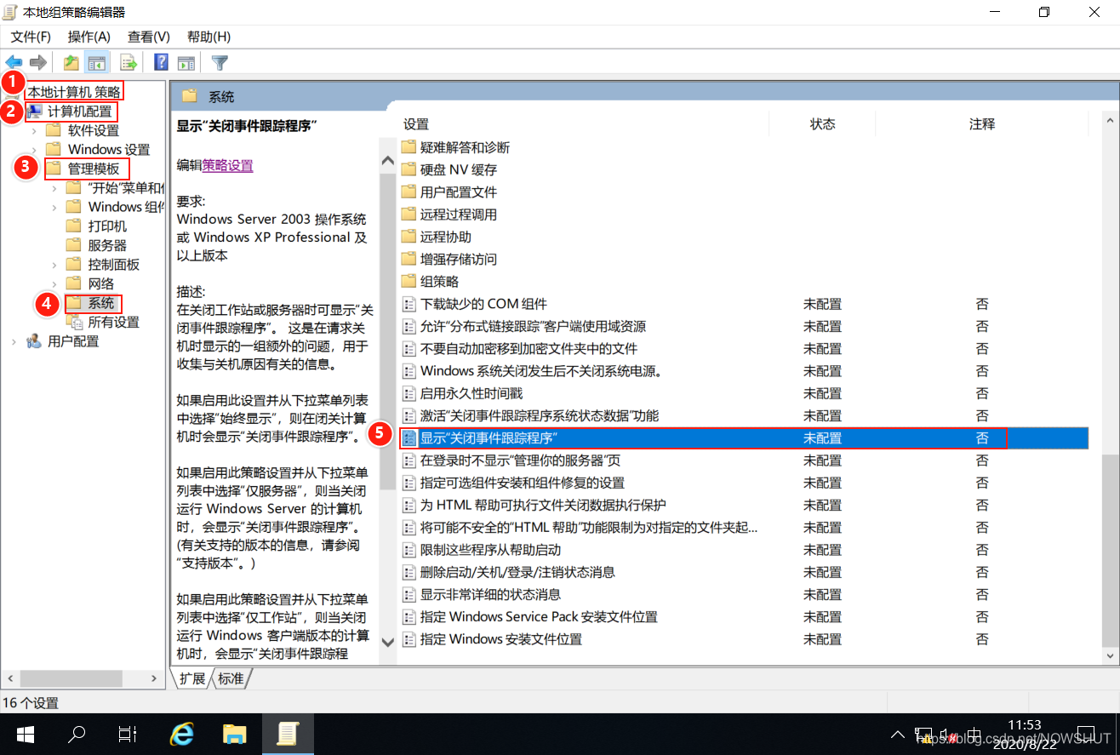Sort by the 注释 column header

point(982,124)
